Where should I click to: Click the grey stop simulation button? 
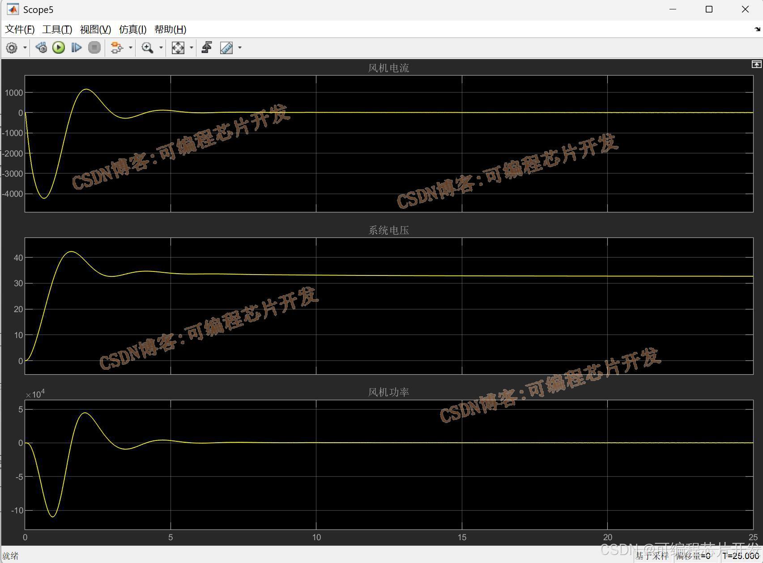94,47
